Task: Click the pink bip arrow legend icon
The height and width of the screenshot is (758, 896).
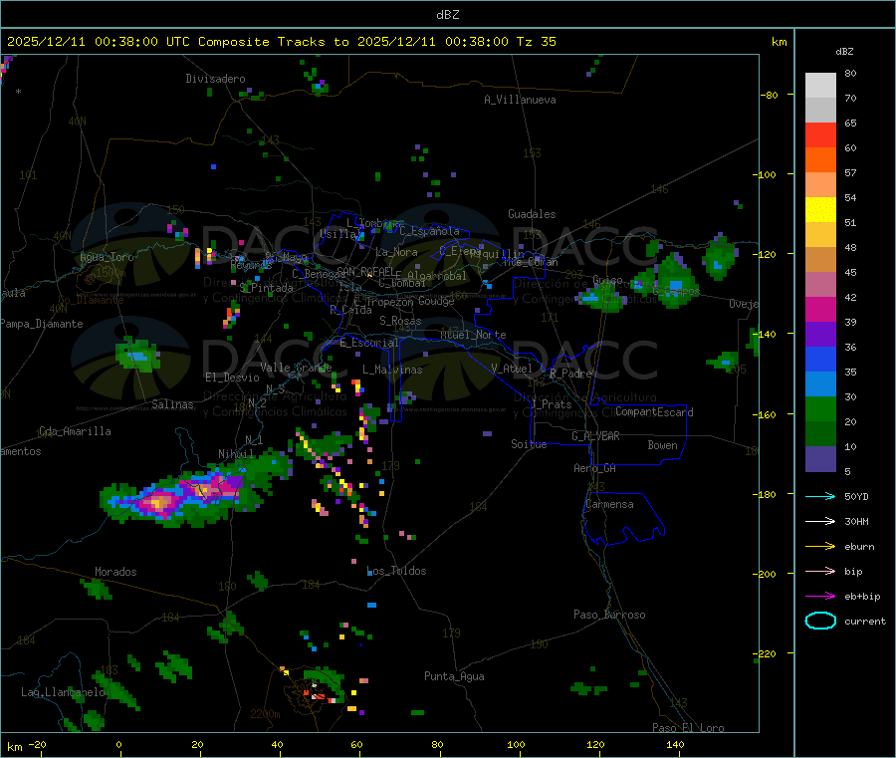Action: click(820, 571)
